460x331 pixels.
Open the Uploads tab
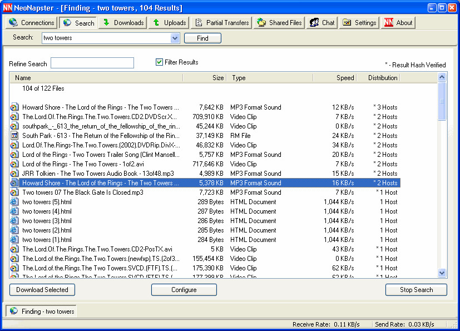(169, 23)
